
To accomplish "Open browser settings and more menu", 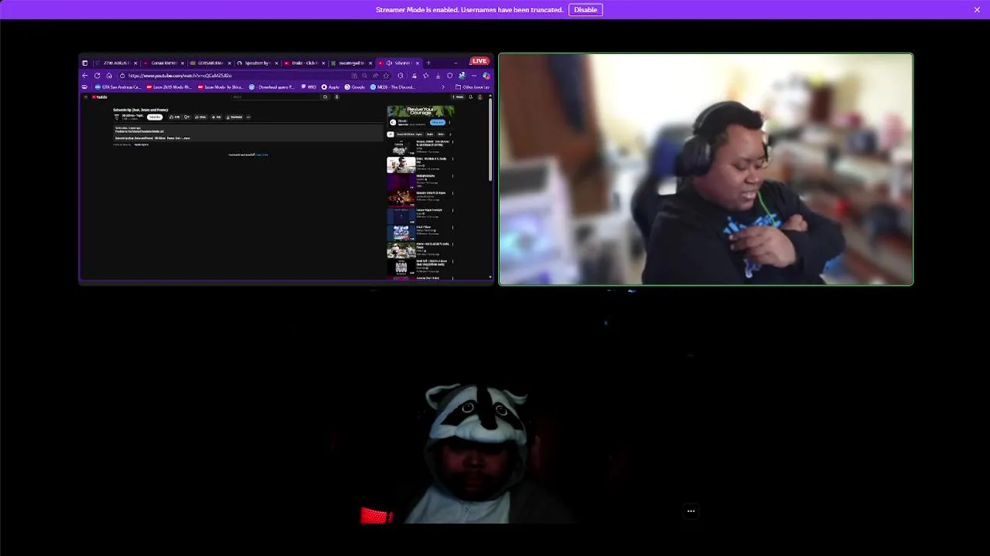I will coord(474,76).
